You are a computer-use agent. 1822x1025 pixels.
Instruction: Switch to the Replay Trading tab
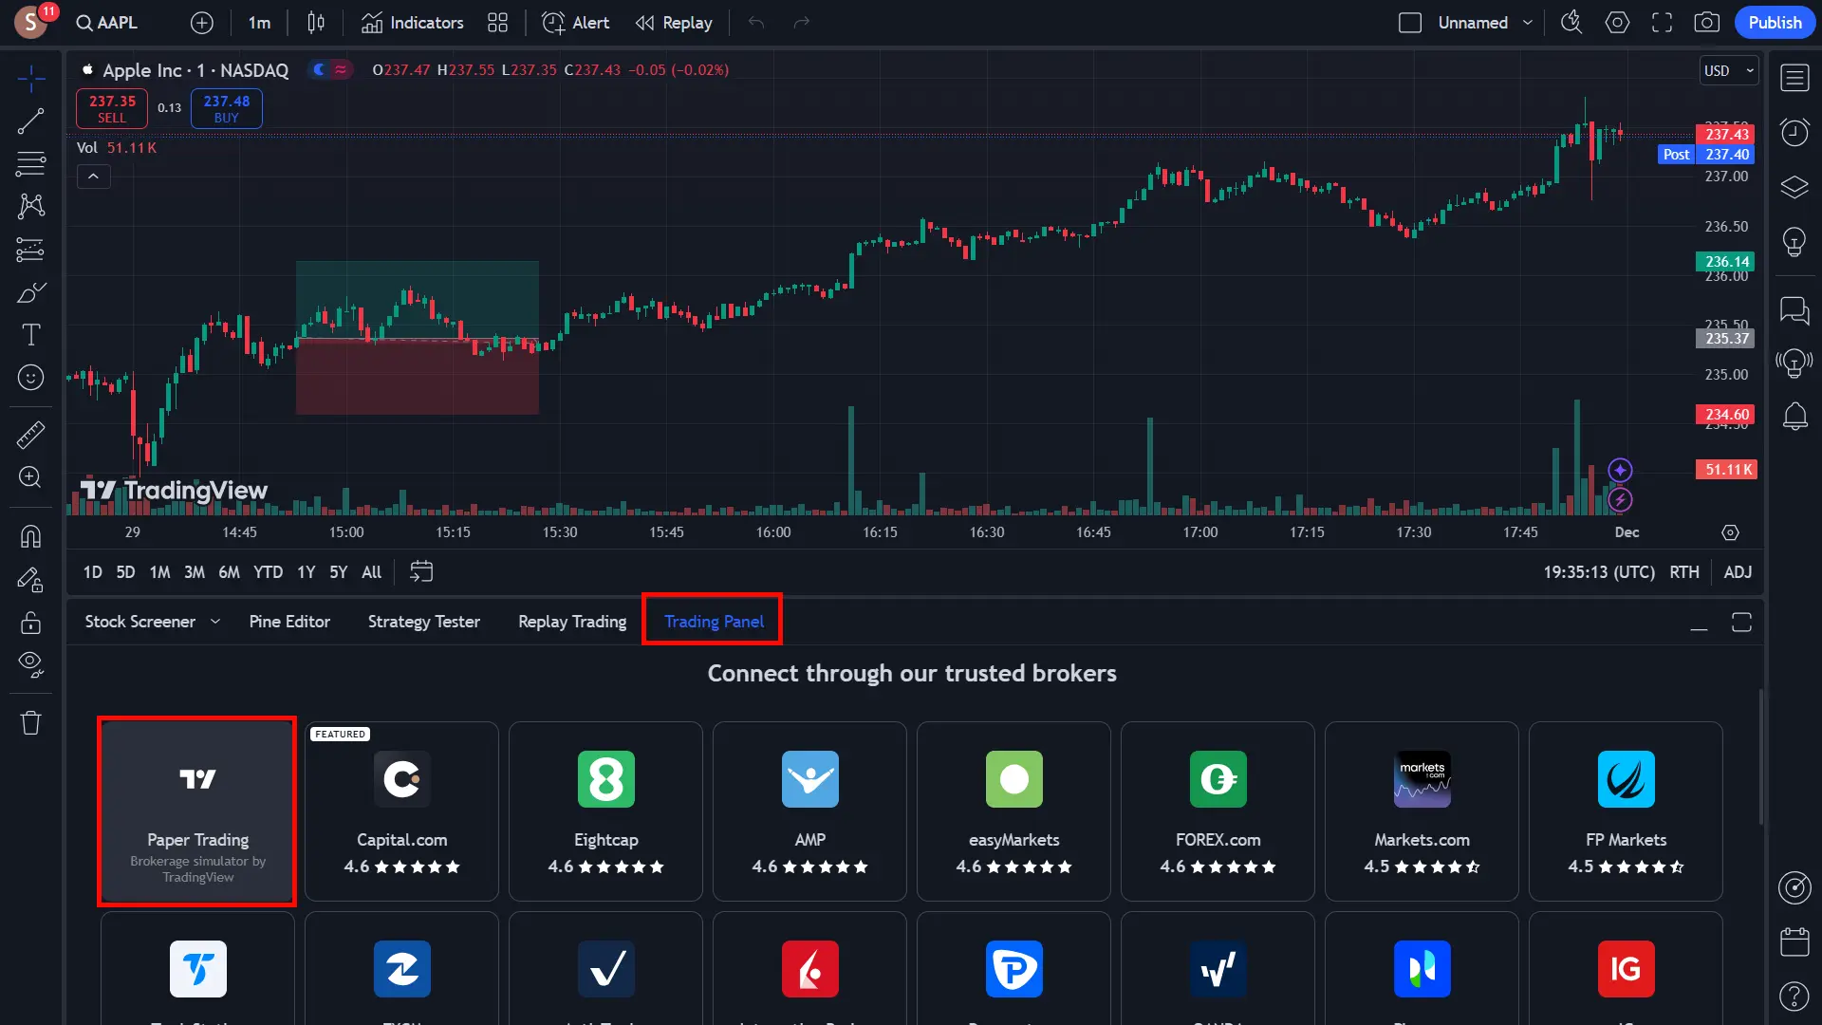(572, 622)
